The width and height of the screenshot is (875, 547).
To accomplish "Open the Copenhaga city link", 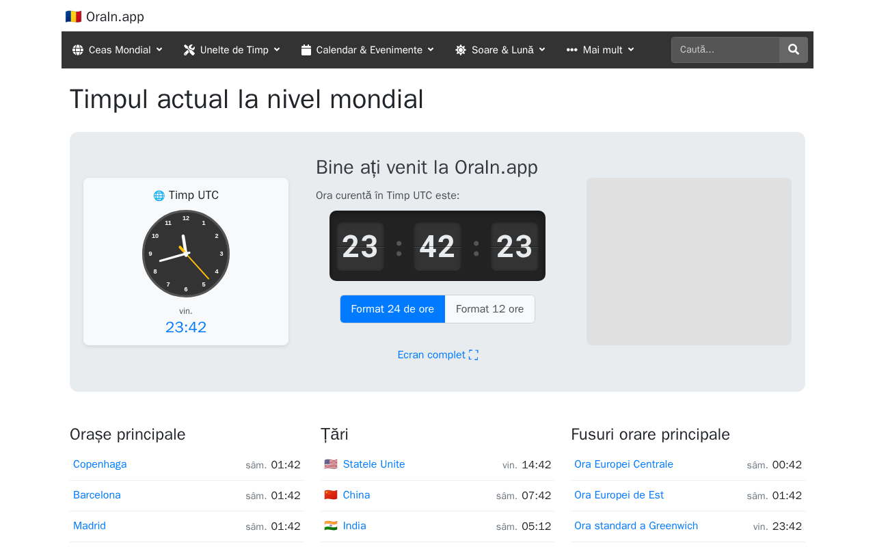I will 100,464.
